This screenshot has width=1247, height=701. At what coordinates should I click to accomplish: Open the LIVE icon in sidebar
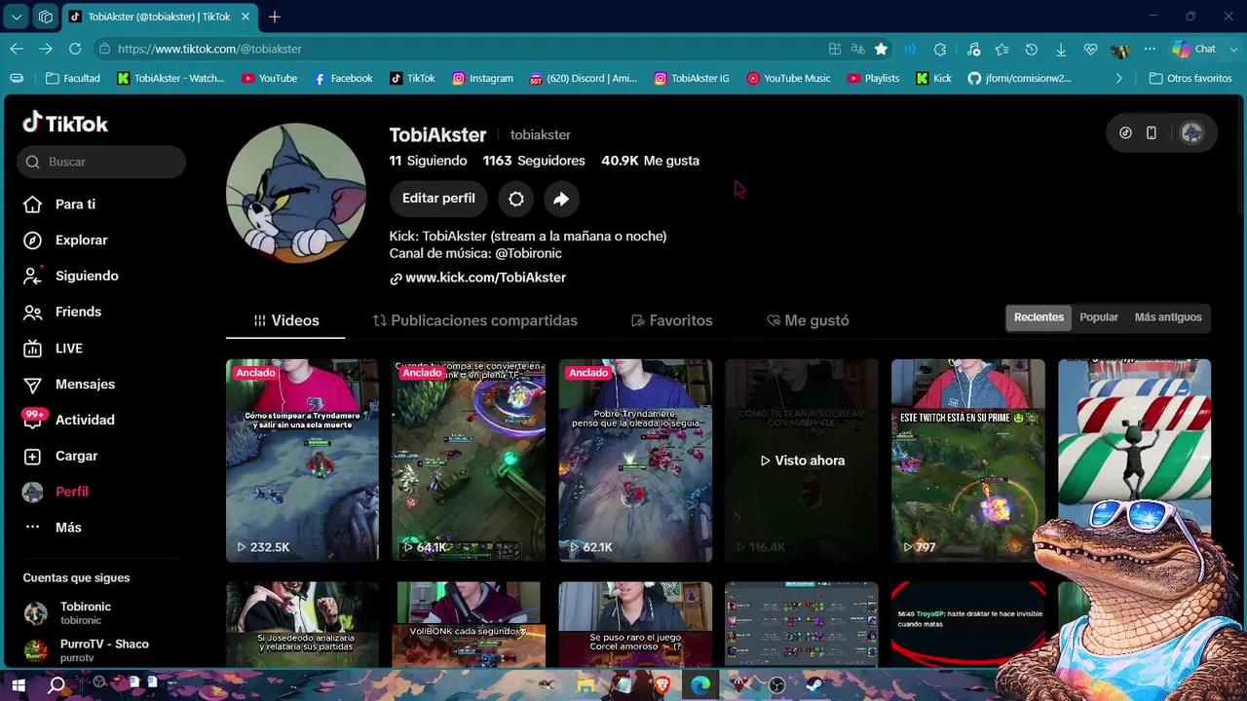point(33,349)
